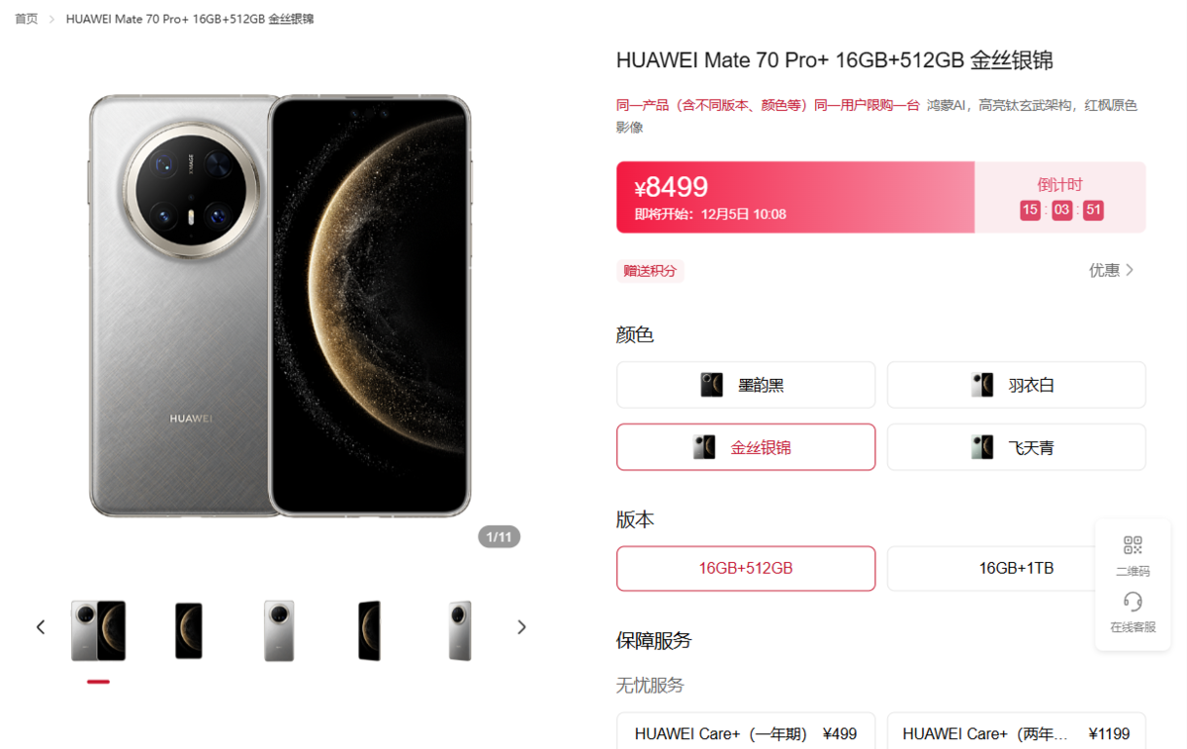Show next thumbnails with right arrow
This screenshot has height=749, width=1187.
coord(521,627)
